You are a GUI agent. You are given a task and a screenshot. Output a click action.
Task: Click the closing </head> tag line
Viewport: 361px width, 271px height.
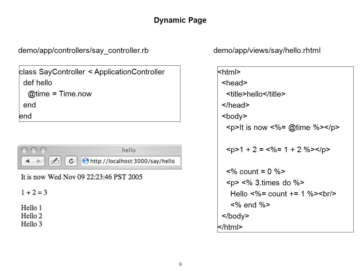click(235, 105)
